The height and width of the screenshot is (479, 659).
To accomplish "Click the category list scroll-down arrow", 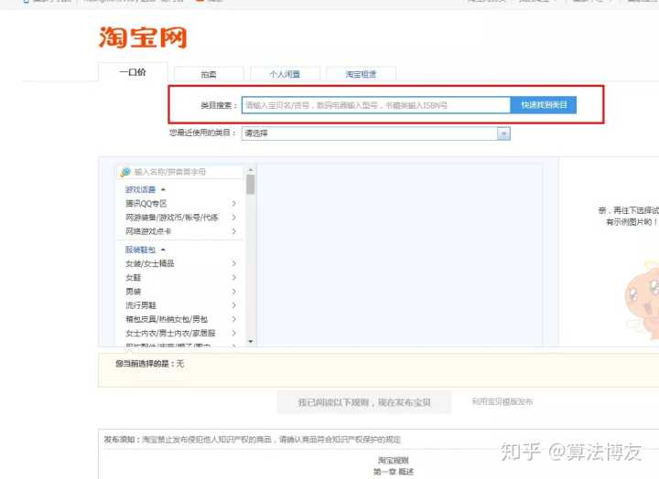I will pyautogui.click(x=251, y=341).
